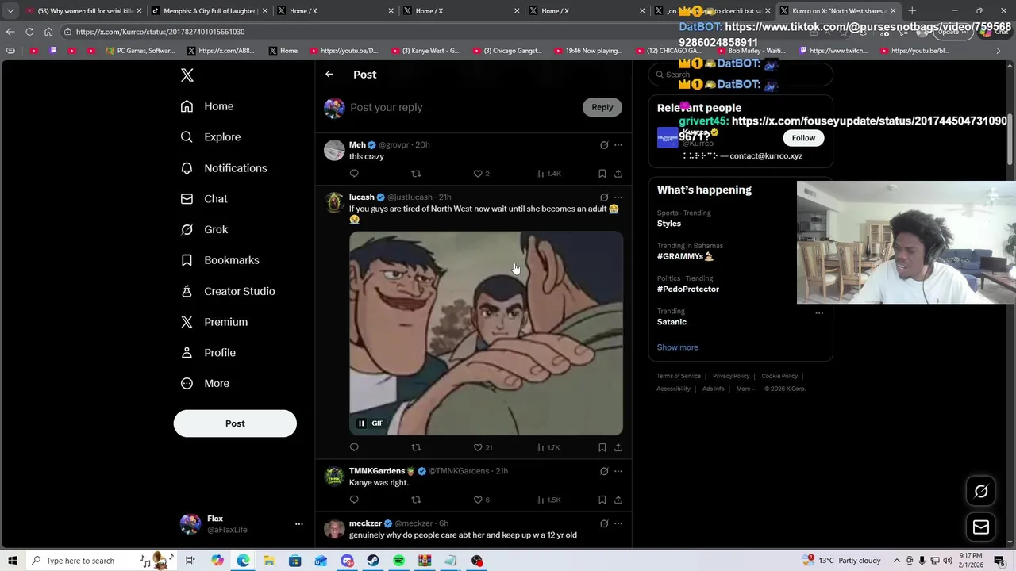Reload the page with the refresh icon
Viewport: 1016px width, 571px height.
tap(29, 32)
